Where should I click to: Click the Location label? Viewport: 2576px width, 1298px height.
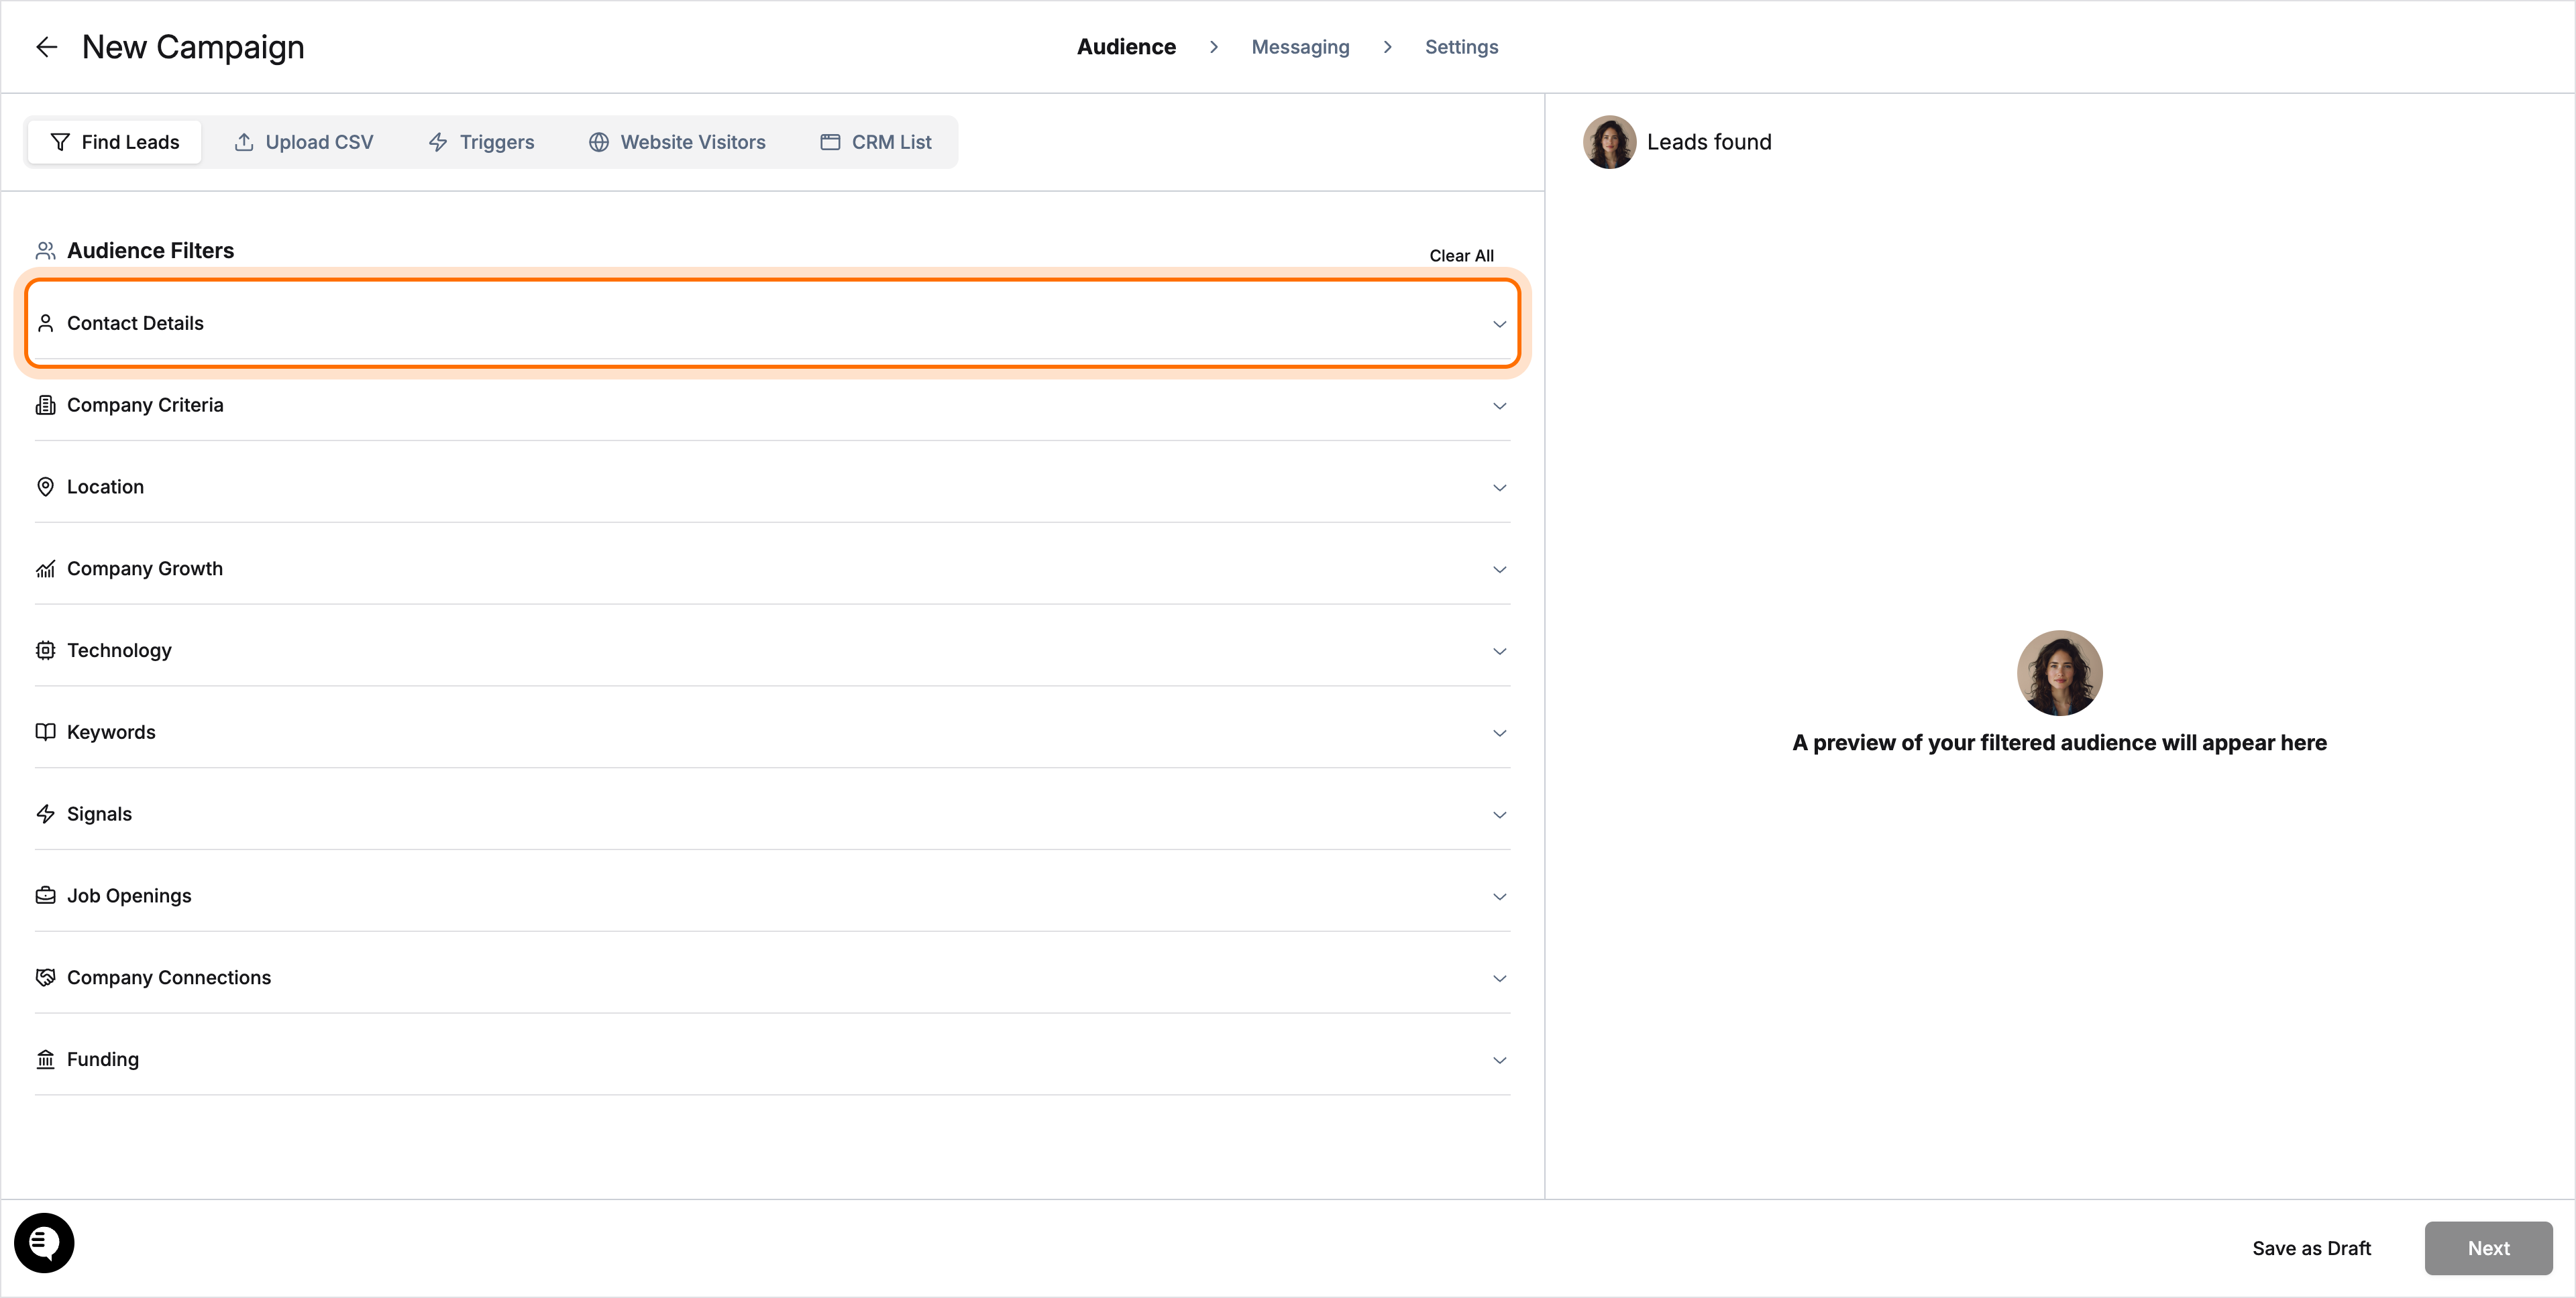coord(105,487)
